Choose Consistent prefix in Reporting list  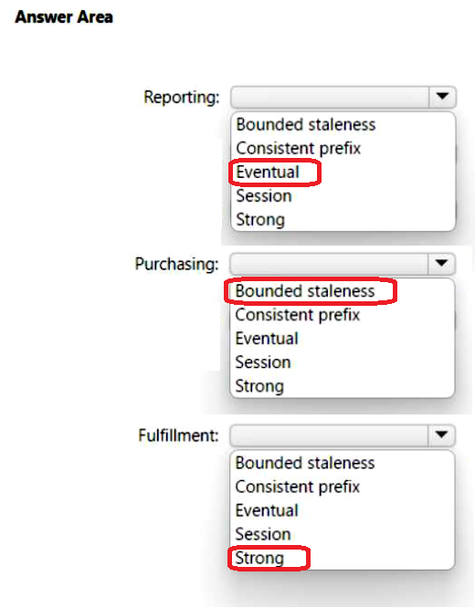click(299, 149)
